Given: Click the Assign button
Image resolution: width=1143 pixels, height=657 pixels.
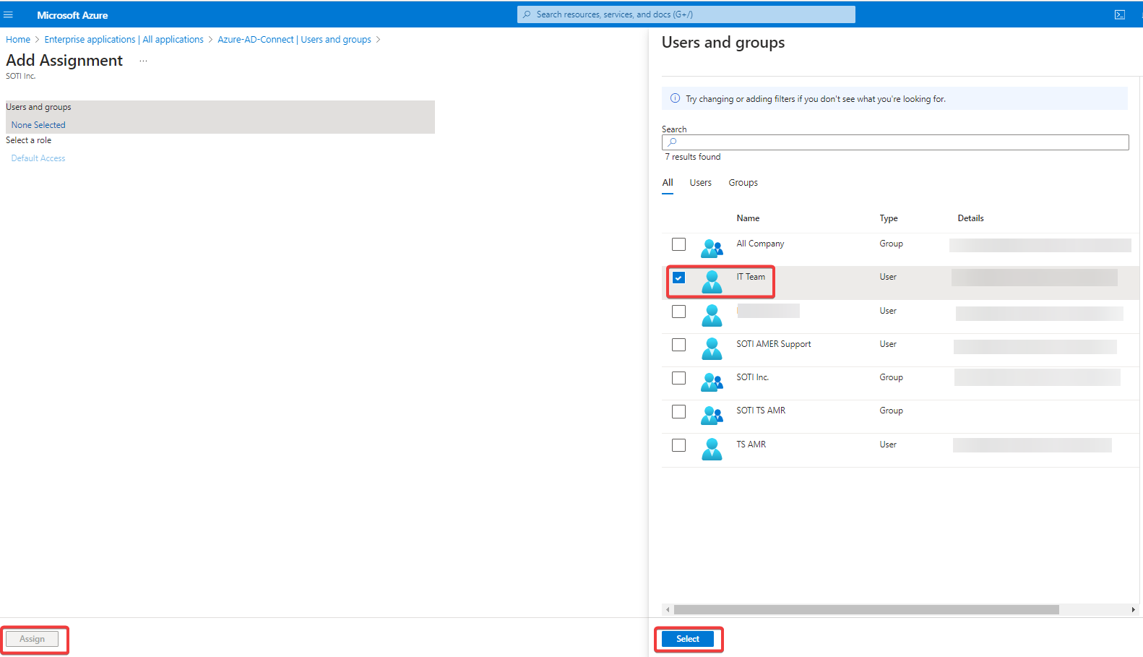Looking at the screenshot, I should (x=32, y=639).
